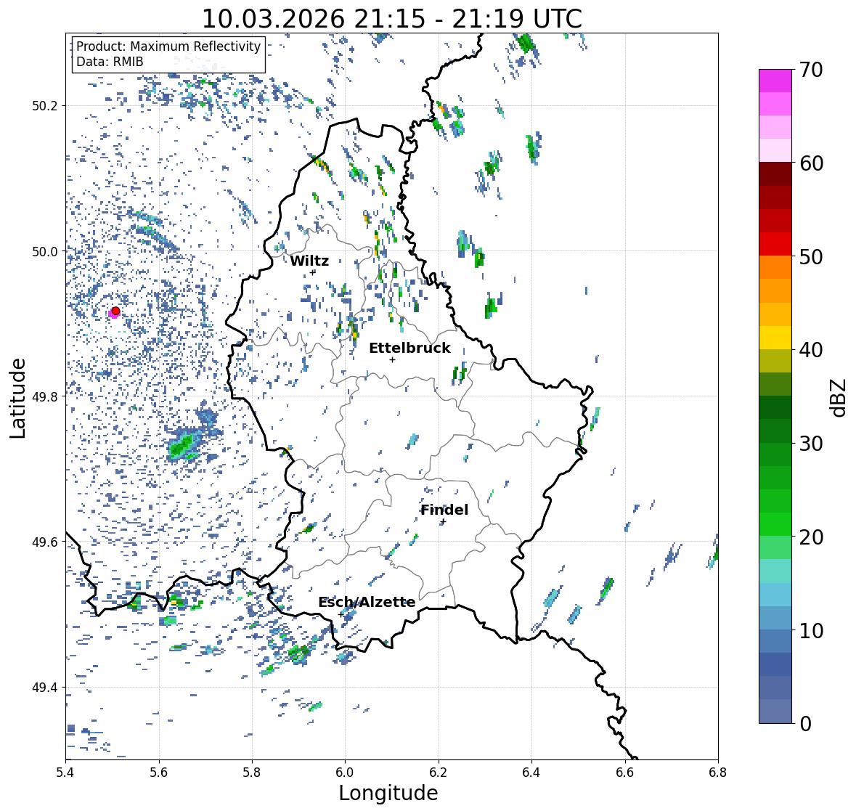Click the dBZ colorbar unit label

(x=839, y=397)
